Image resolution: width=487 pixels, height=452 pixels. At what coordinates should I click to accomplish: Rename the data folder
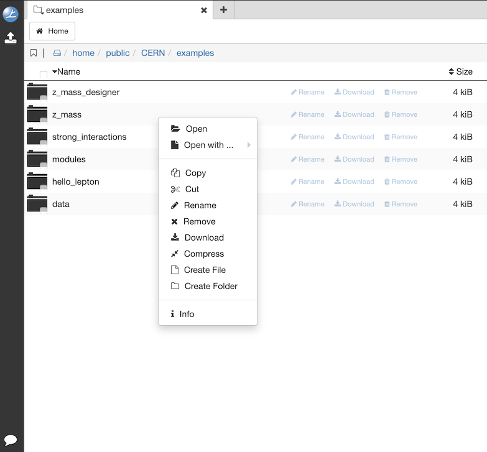pyautogui.click(x=307, y=204)
